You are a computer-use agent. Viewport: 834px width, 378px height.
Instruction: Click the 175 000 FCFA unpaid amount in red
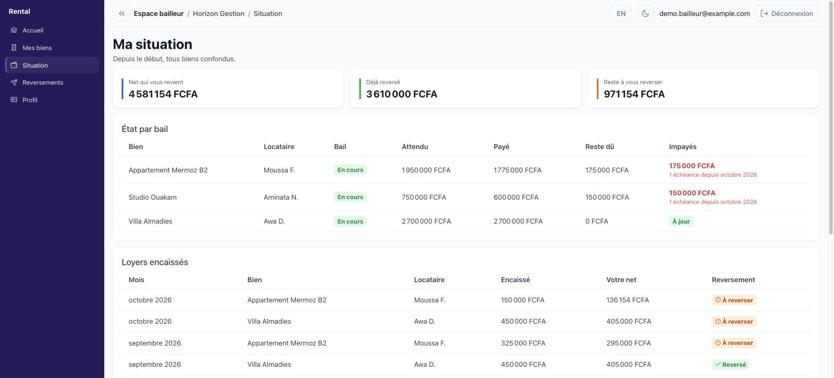click(x=691, y=166)
